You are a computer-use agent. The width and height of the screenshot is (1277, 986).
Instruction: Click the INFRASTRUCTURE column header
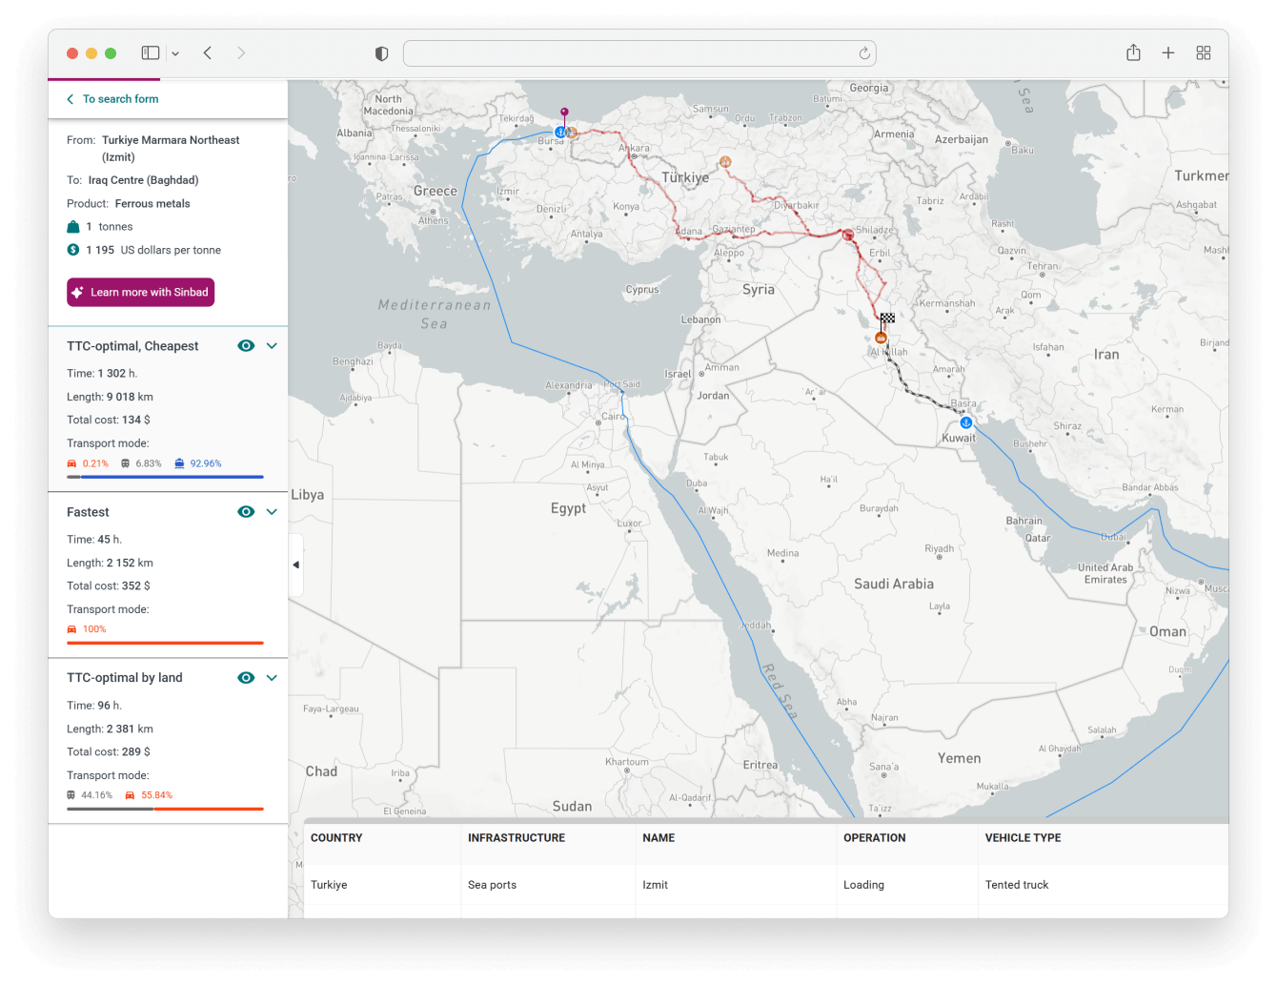517,838
